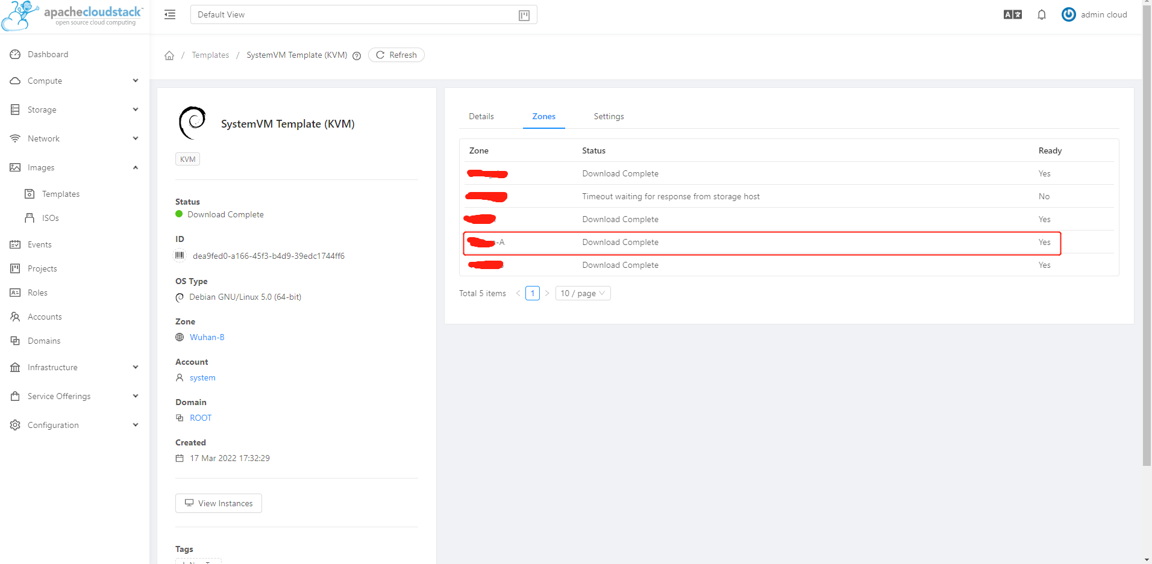Open the Default View project selector
The height and width of the screenshot is (564, 1152).
[363, 14]
